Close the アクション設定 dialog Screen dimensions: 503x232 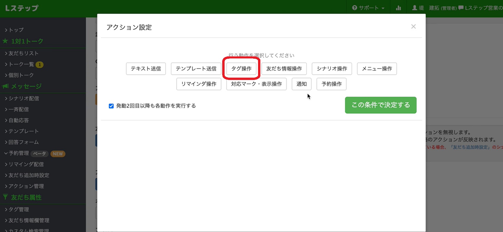pyautogui.click(x=413, y=27)
